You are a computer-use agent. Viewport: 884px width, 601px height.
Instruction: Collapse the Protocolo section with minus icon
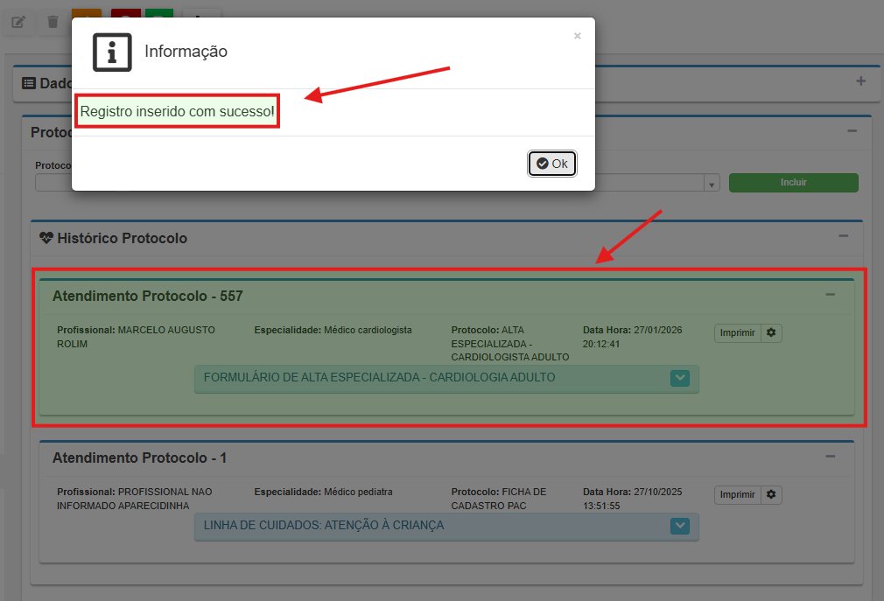(x=852, y=131)
